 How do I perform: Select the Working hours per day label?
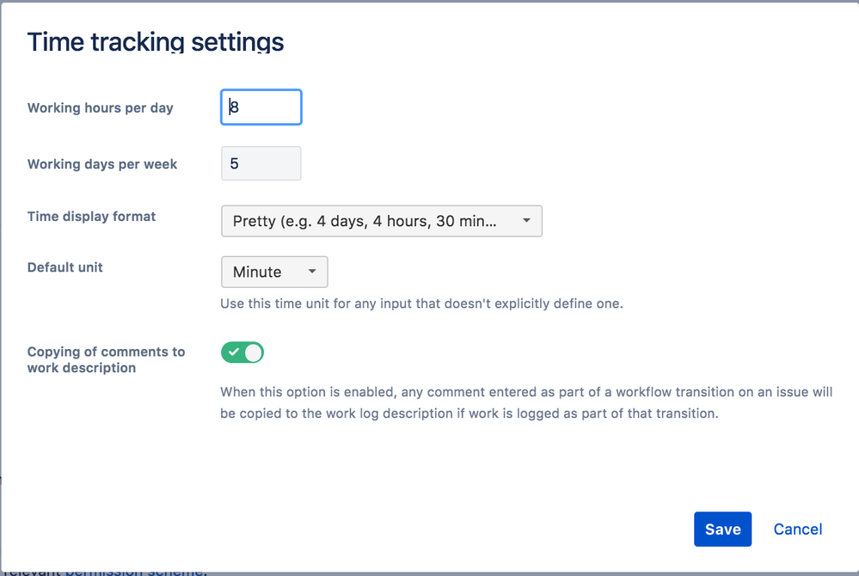click(x=100, y=107)
